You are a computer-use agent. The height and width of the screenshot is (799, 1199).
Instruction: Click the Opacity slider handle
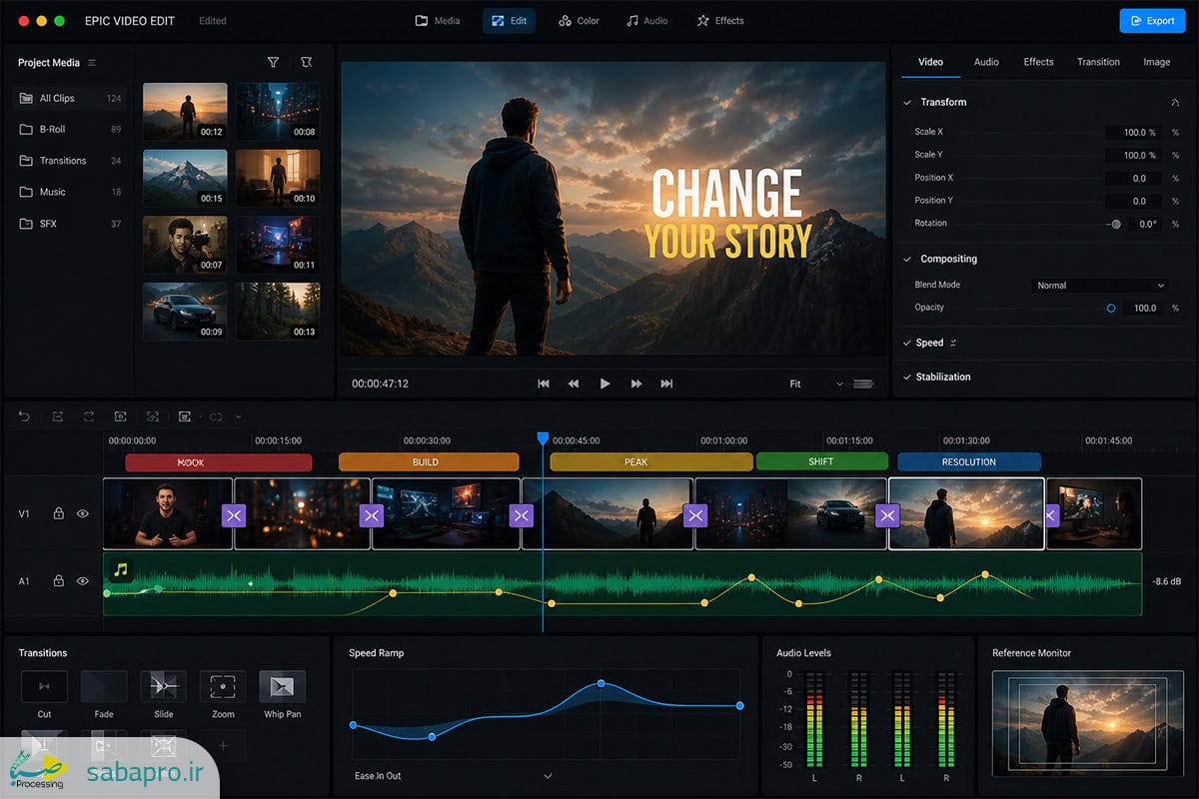tap(1111, 309)
